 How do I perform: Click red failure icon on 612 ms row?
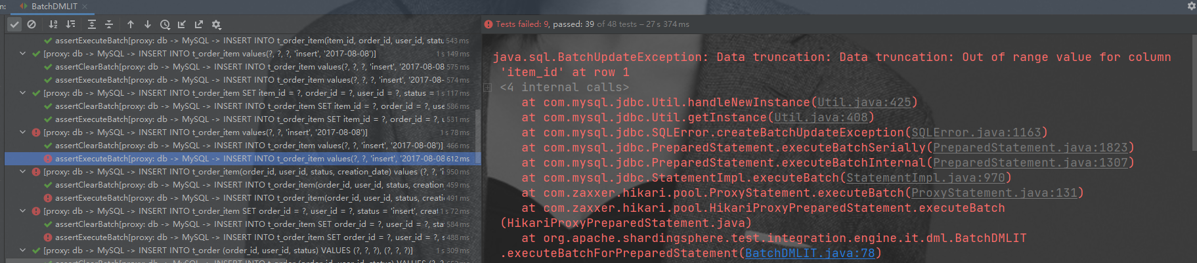(x=48, y=159)
